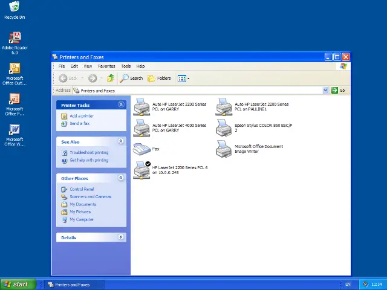Click the My Pictures folder icon
Image resolution: width=387 pixels, height=290 pixels.
click(x=64, y=212)
